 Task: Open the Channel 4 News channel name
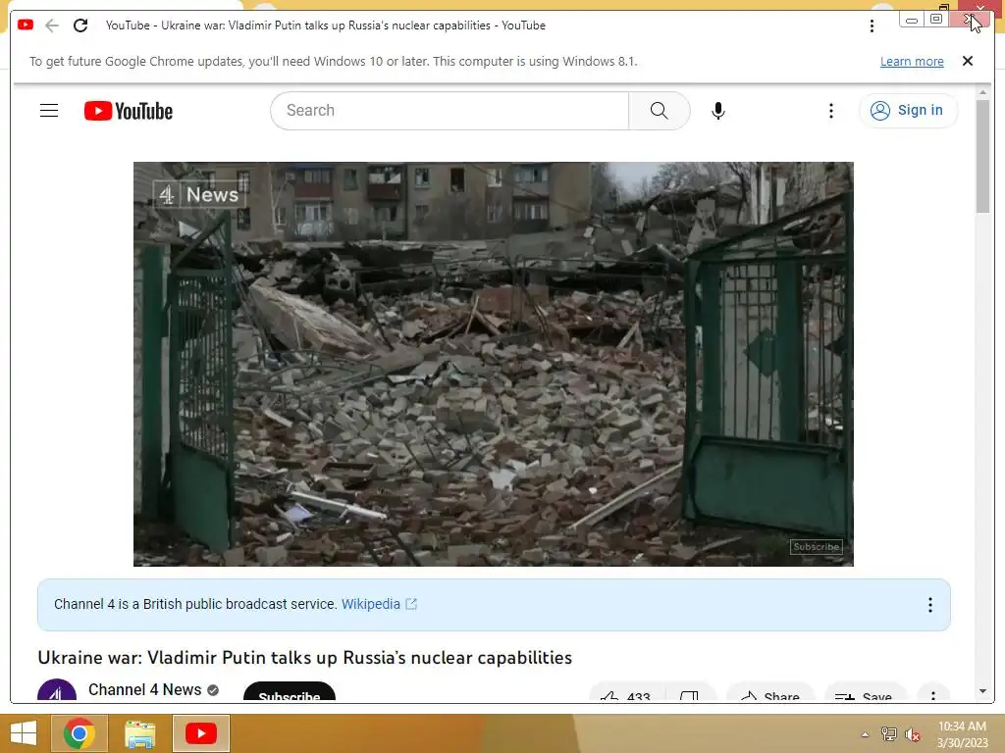pyautogui.click(x=145, y=689)
